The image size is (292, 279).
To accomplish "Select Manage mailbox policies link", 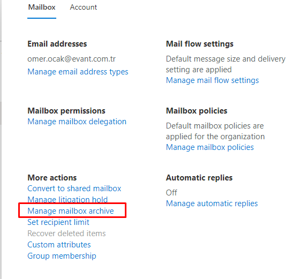I will coord(210,147).
